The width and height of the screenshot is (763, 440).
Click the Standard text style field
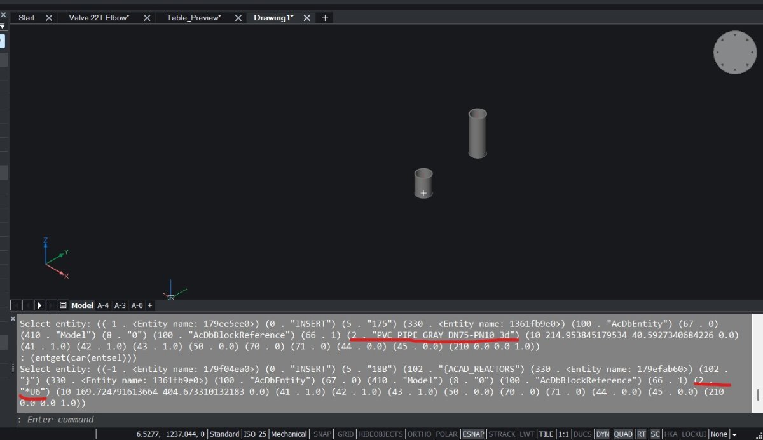click(224, 434)
